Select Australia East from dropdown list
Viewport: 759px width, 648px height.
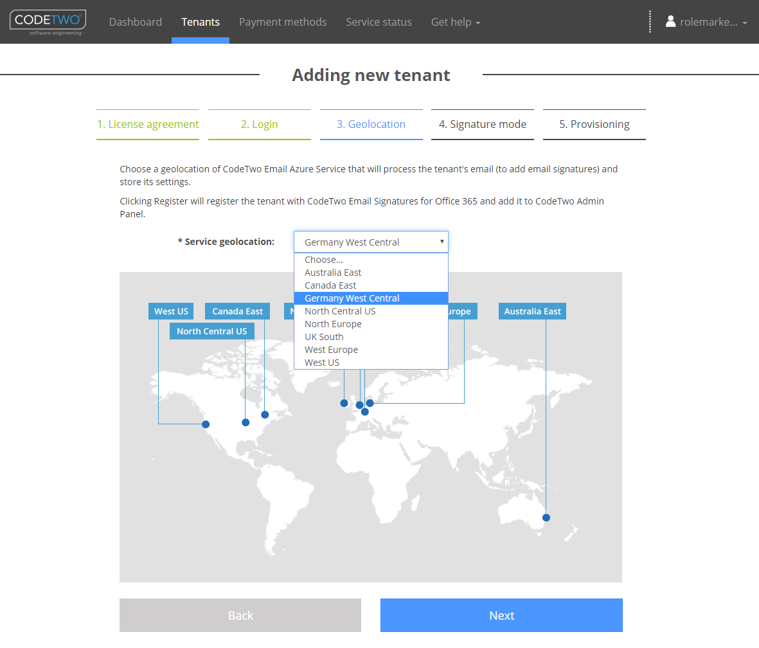(x=371, y=273)
